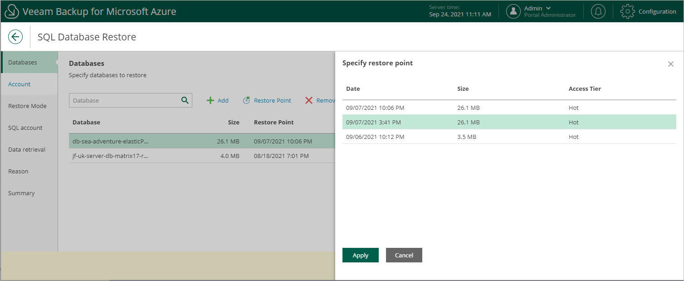684x281 pixels.
Task: Click the 08/18/2021 7:01 PM restore point cell
Action: [x=281, y=156]
